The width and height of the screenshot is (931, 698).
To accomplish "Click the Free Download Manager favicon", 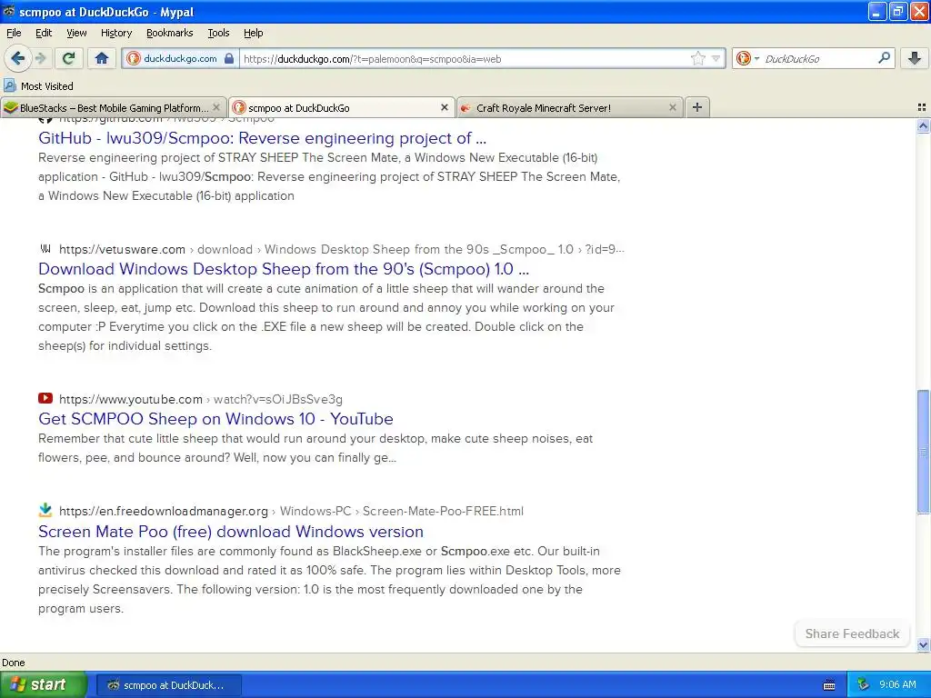I will click(45, 510).
